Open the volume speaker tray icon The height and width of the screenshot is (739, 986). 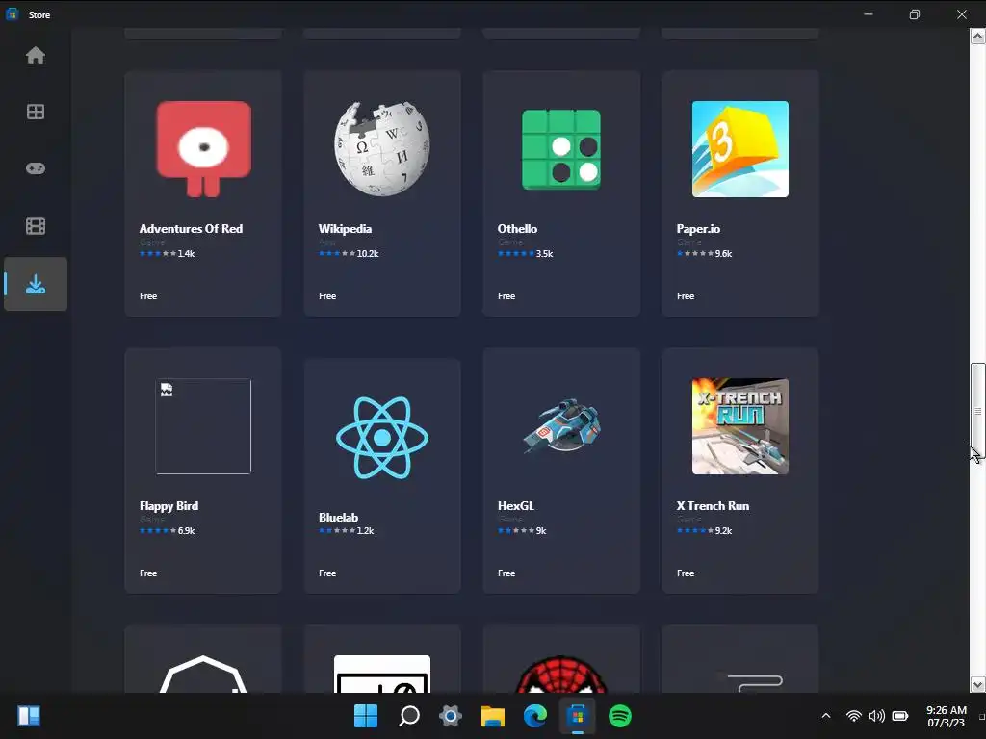click(876, 716)
